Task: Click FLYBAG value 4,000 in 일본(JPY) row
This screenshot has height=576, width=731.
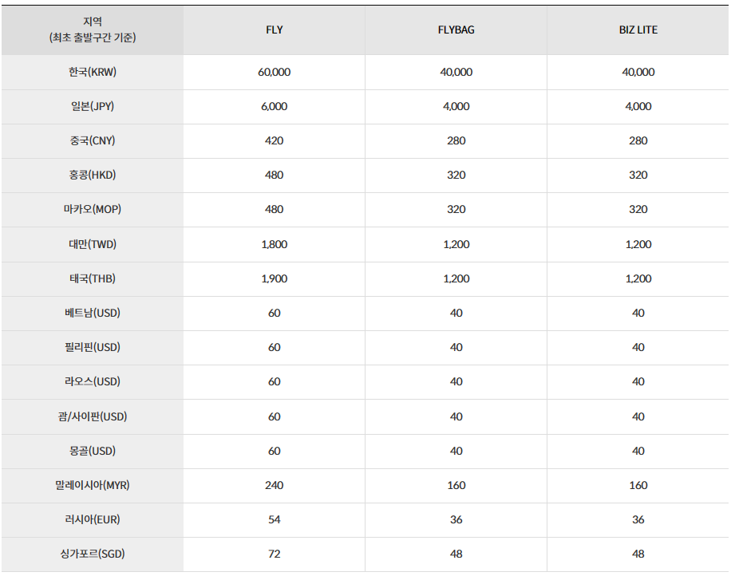Action: [456, 106]
